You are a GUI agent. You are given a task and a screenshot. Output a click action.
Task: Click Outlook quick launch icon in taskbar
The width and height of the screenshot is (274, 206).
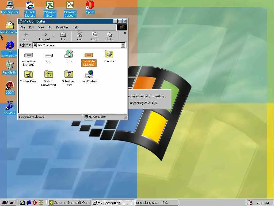41,203
